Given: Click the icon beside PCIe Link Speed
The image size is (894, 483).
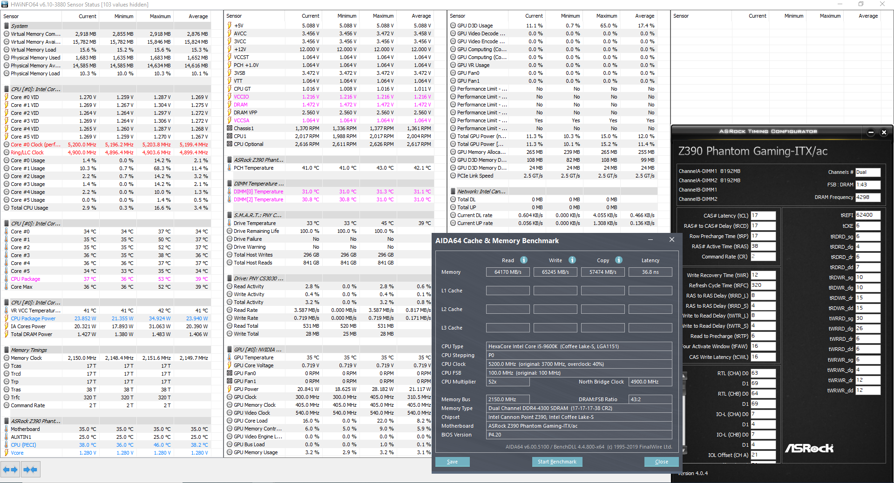Looking at the screenshot, I should click(453, 176).
